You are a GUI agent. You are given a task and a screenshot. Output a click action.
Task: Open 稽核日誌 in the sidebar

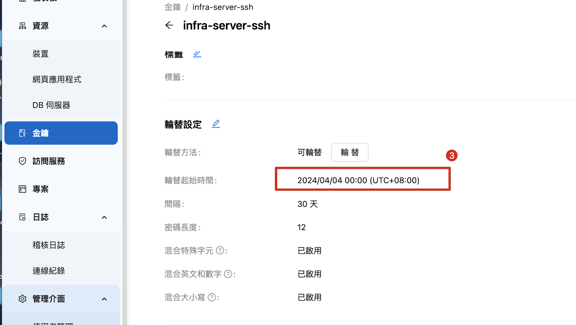point(49,245)
